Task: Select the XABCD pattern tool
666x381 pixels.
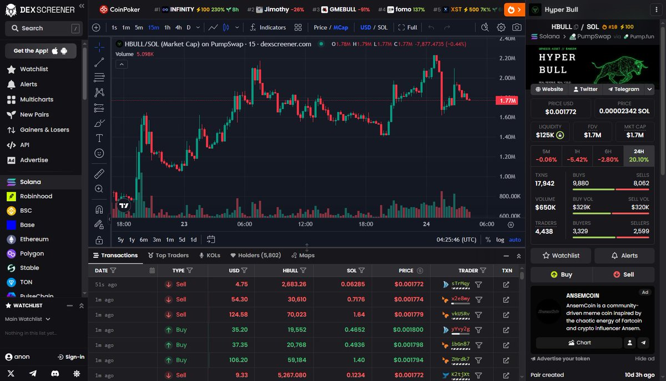Action: (x=99, y=92)
